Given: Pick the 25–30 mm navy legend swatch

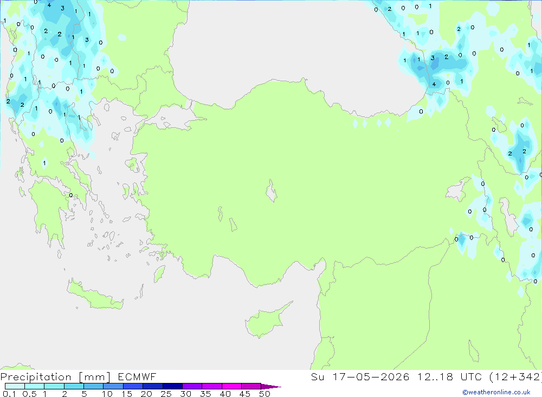Looking at the screenshot, I should click(x=172, y=386).
